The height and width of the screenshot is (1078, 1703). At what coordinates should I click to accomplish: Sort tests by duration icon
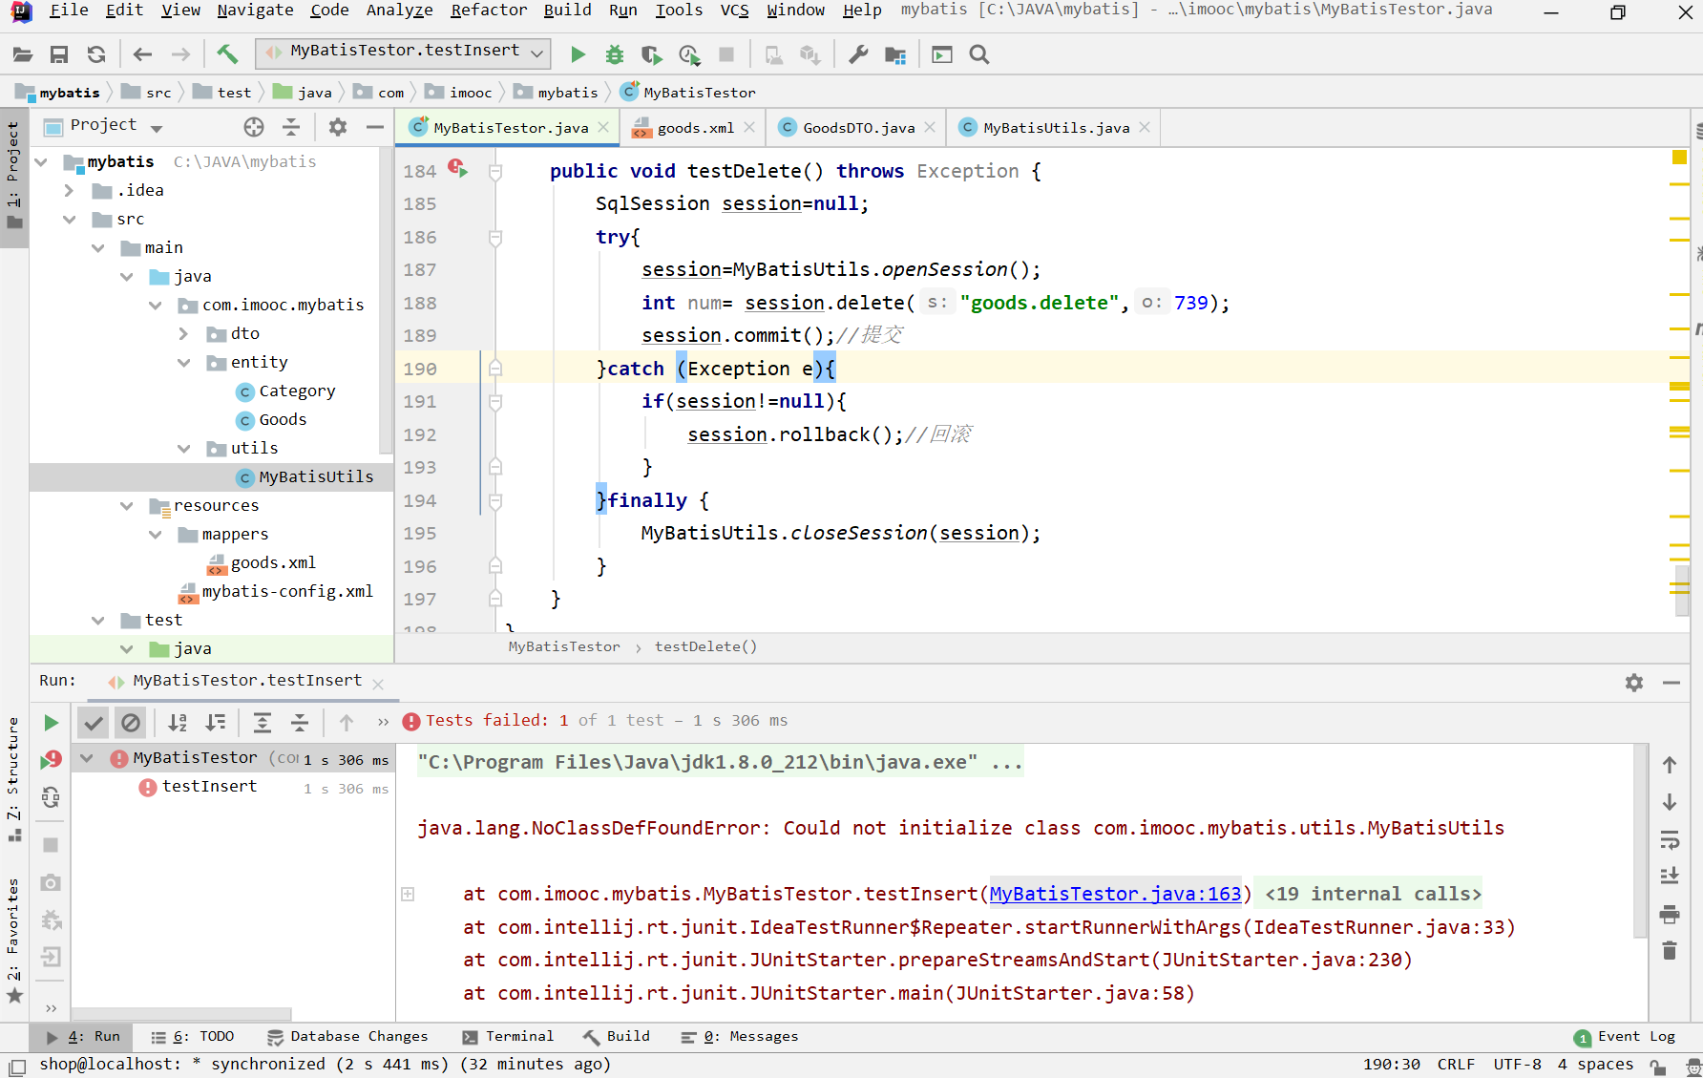point(217,723)
